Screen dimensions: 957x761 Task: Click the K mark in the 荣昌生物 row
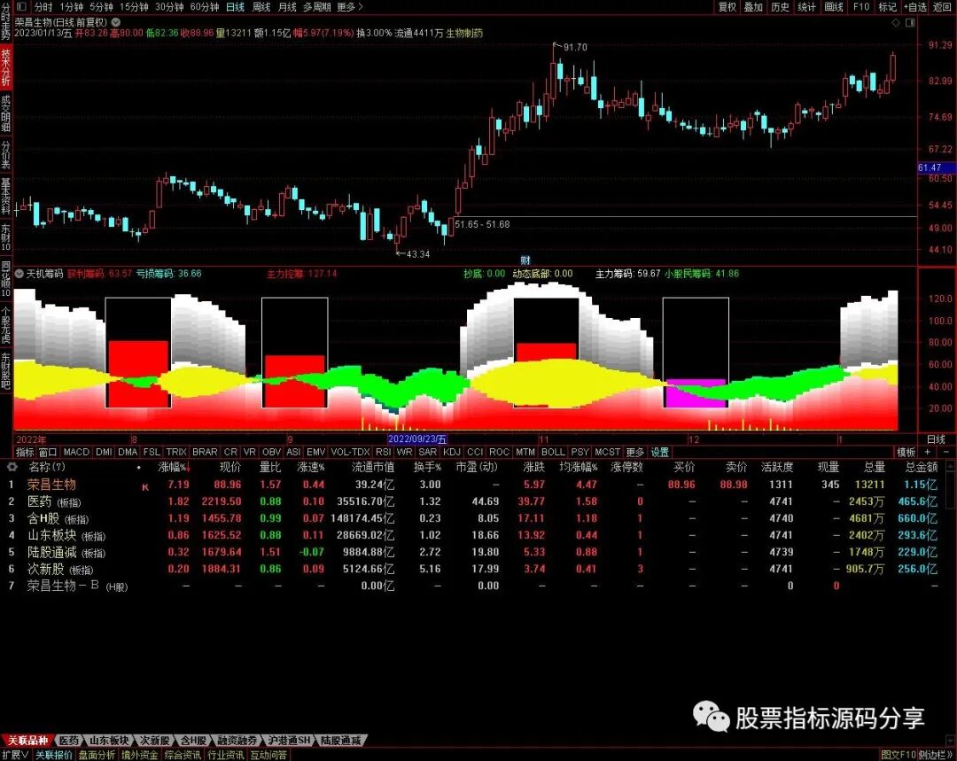[145, 486]
